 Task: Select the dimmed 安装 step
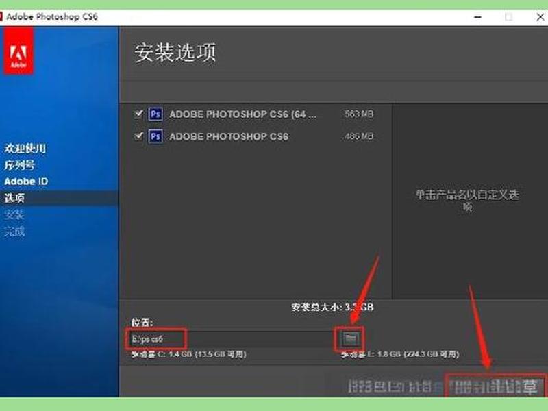[x=14, y=214]
